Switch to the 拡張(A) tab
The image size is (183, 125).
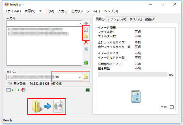(150, 19)
